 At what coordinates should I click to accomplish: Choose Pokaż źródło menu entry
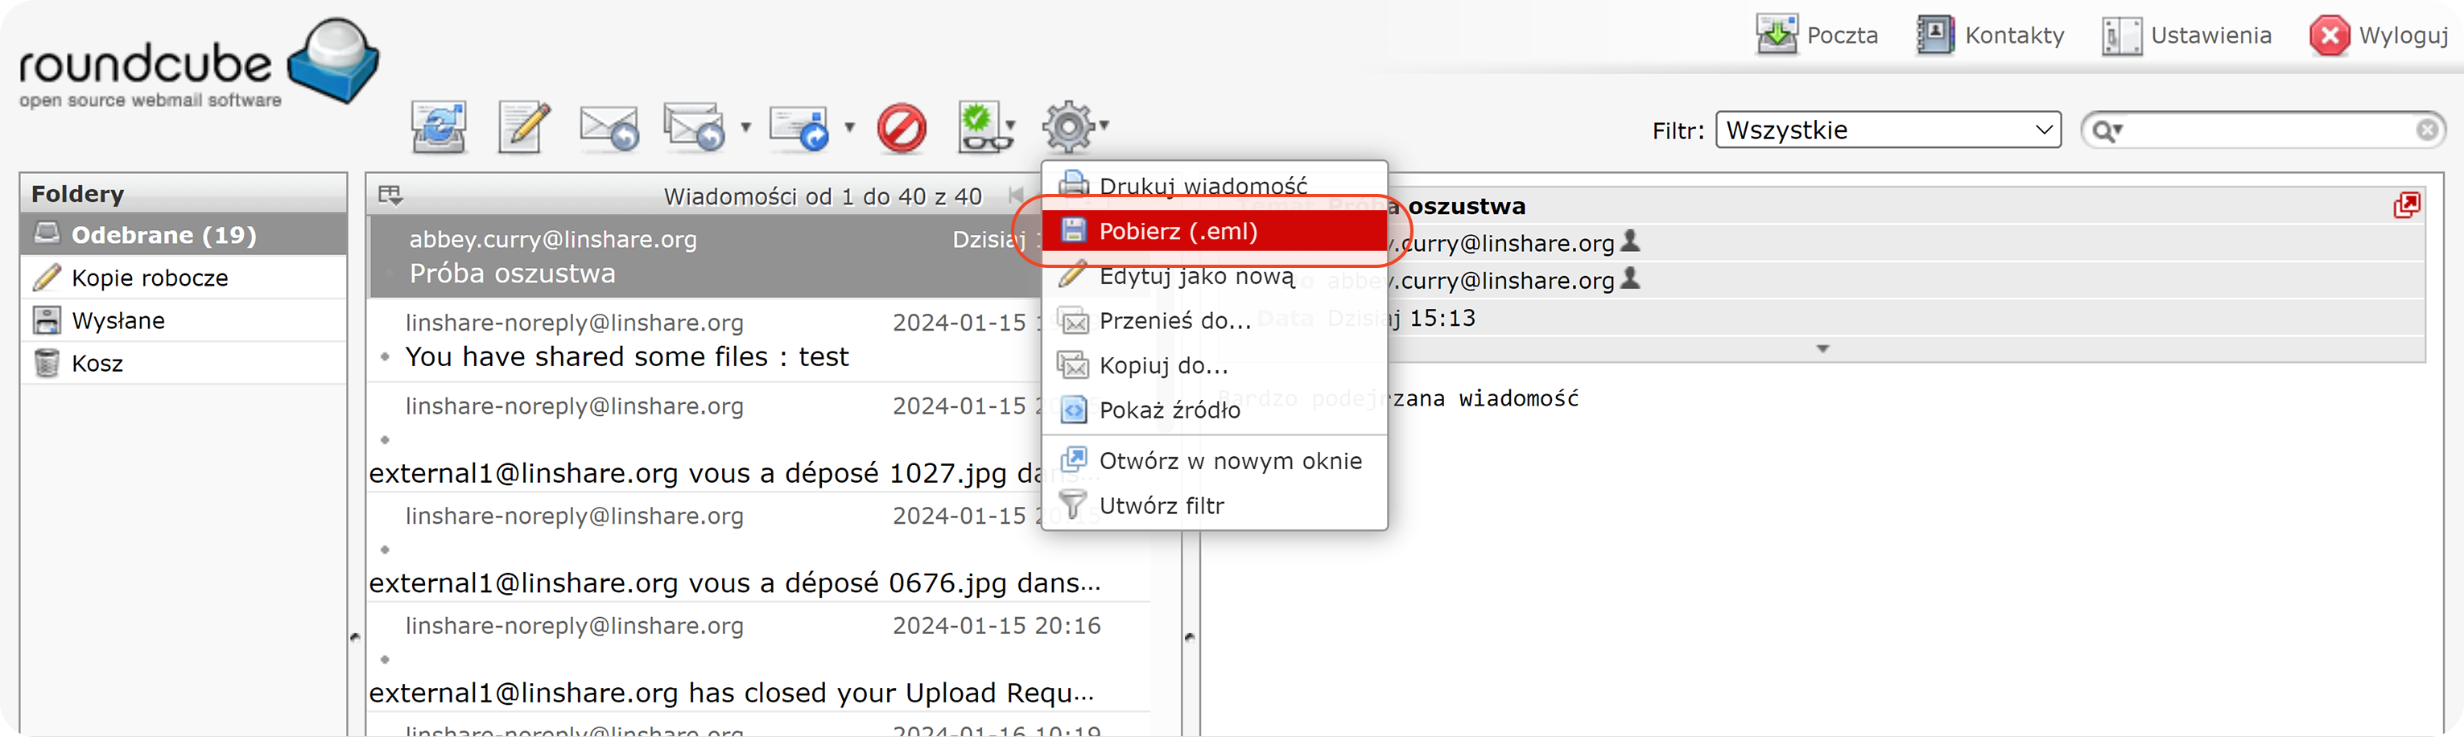pos(1214,409)
